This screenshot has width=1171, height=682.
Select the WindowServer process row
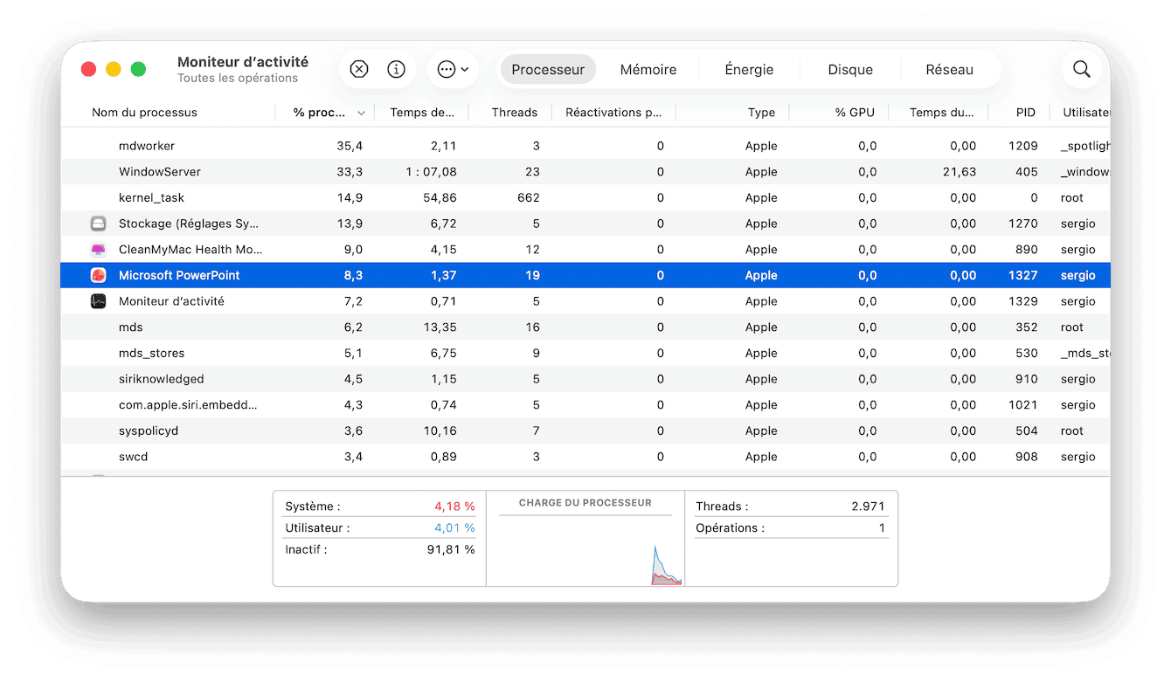tap(585, 172)
